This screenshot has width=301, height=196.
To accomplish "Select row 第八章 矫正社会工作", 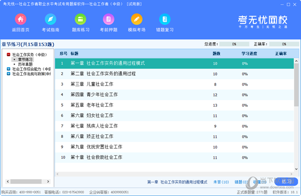I will point(174,136).
